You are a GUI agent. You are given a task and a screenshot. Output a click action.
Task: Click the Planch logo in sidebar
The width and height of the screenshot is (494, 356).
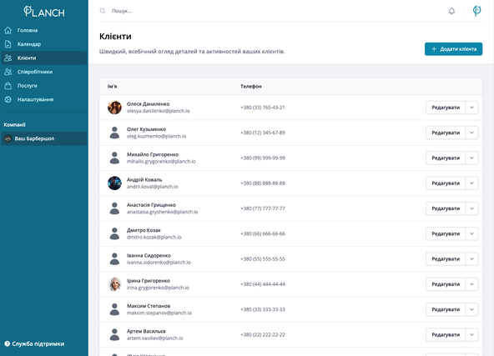pos(44,12)
